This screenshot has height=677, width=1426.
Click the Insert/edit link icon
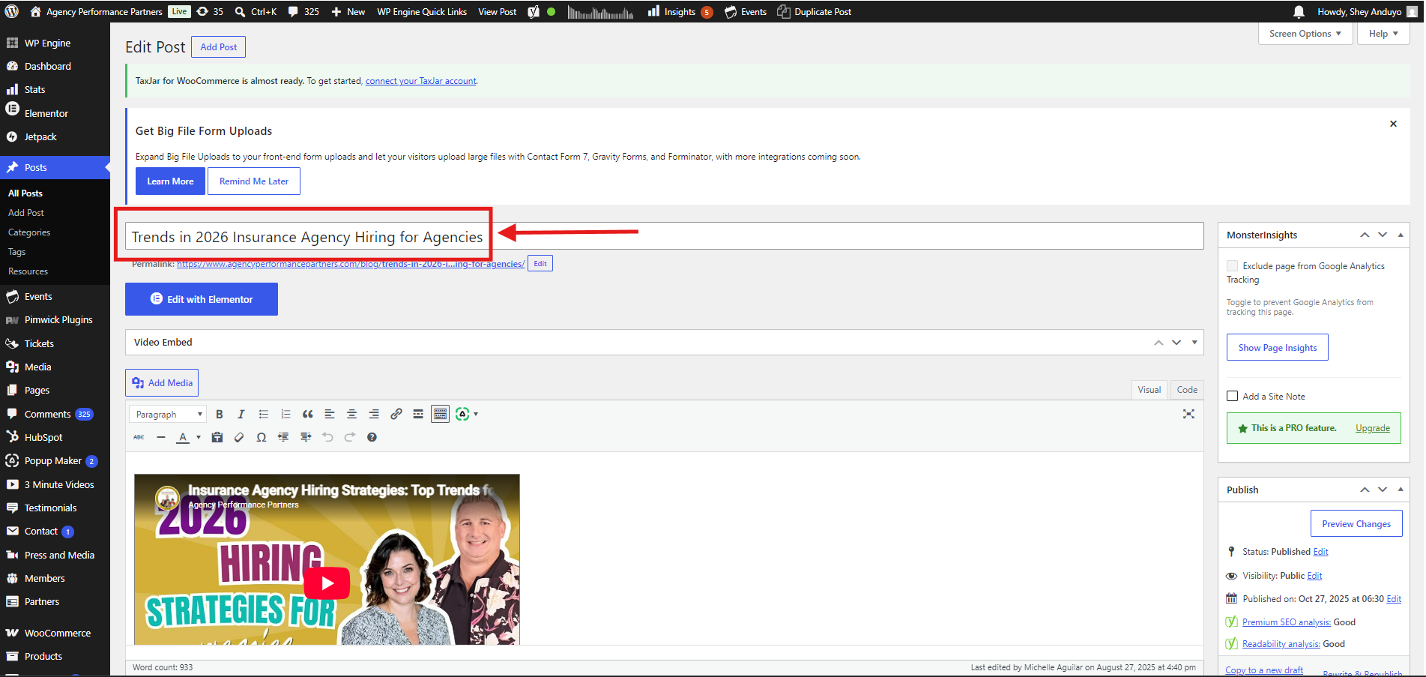[396, 414]
